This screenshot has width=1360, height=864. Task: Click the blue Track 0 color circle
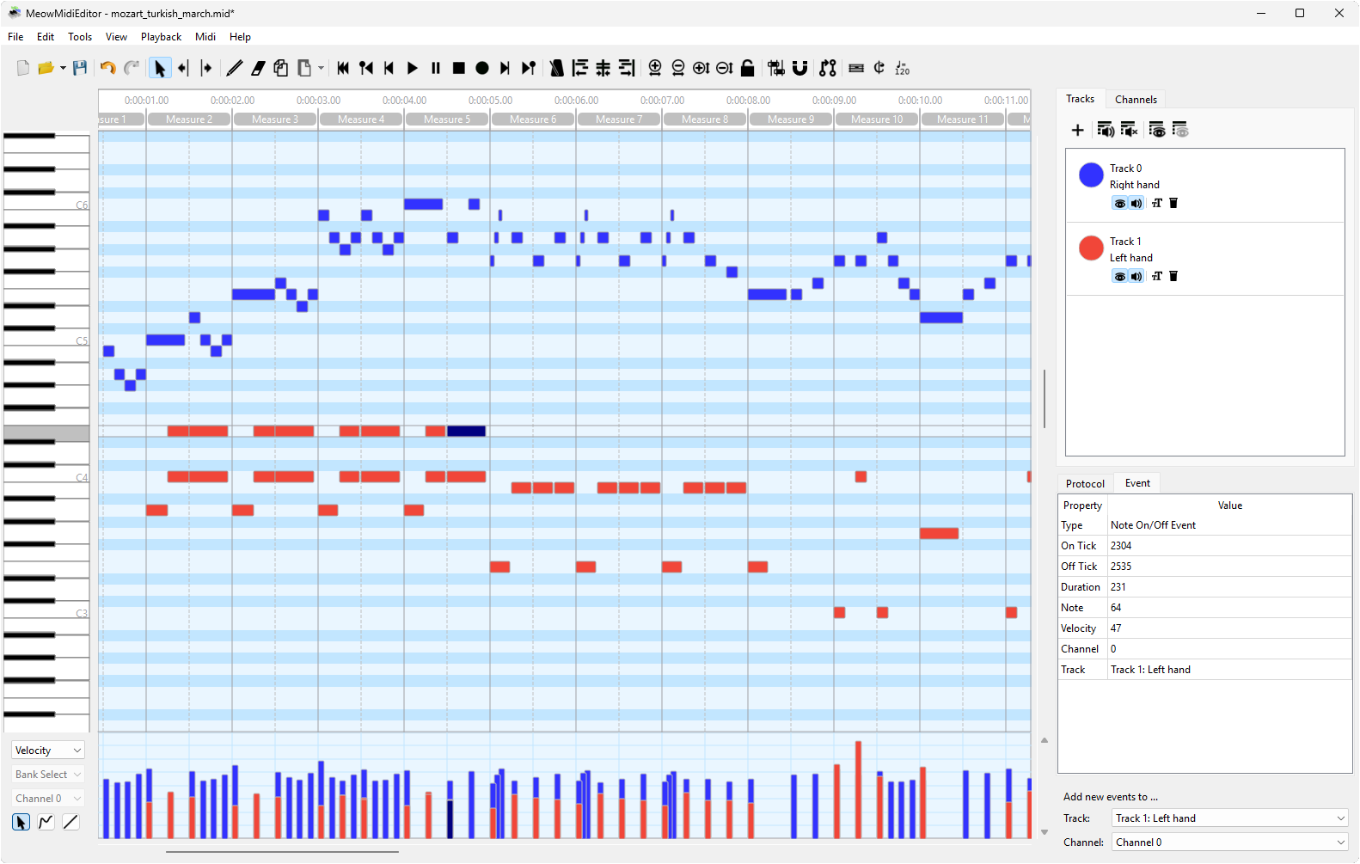click(x=1091, y=175)
